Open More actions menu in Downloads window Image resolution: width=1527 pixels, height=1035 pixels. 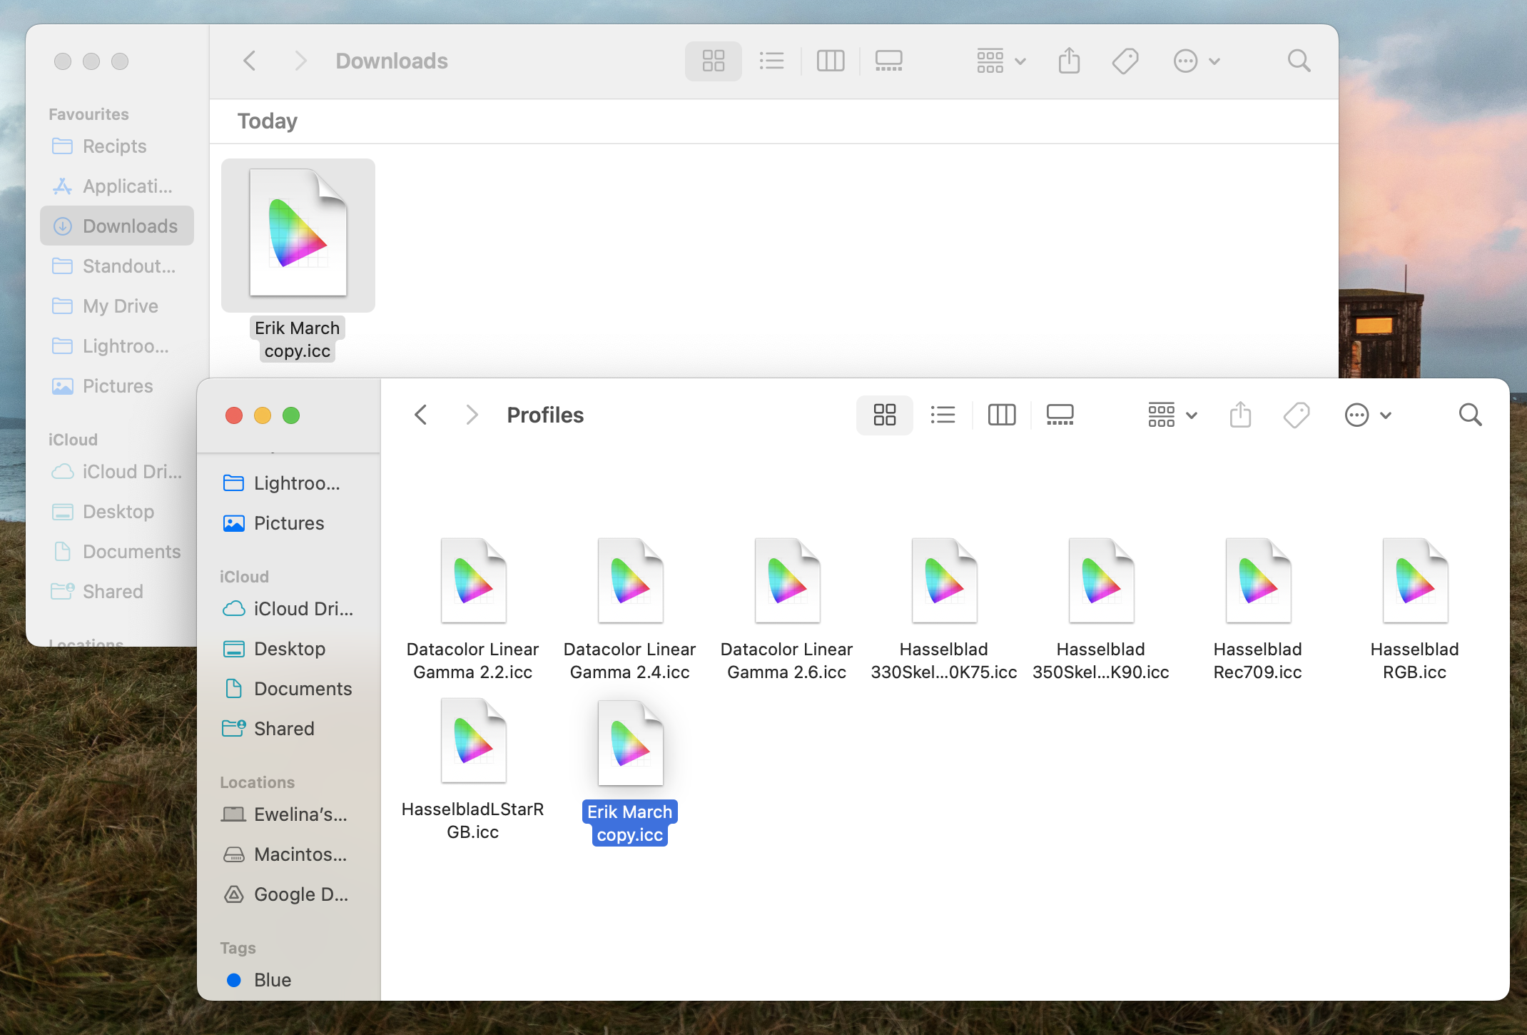pyautogui.click(x=1197, y=61)
